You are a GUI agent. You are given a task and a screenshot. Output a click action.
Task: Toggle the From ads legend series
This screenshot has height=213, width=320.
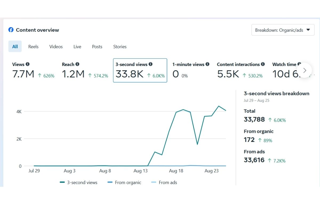tap(164, 182)
